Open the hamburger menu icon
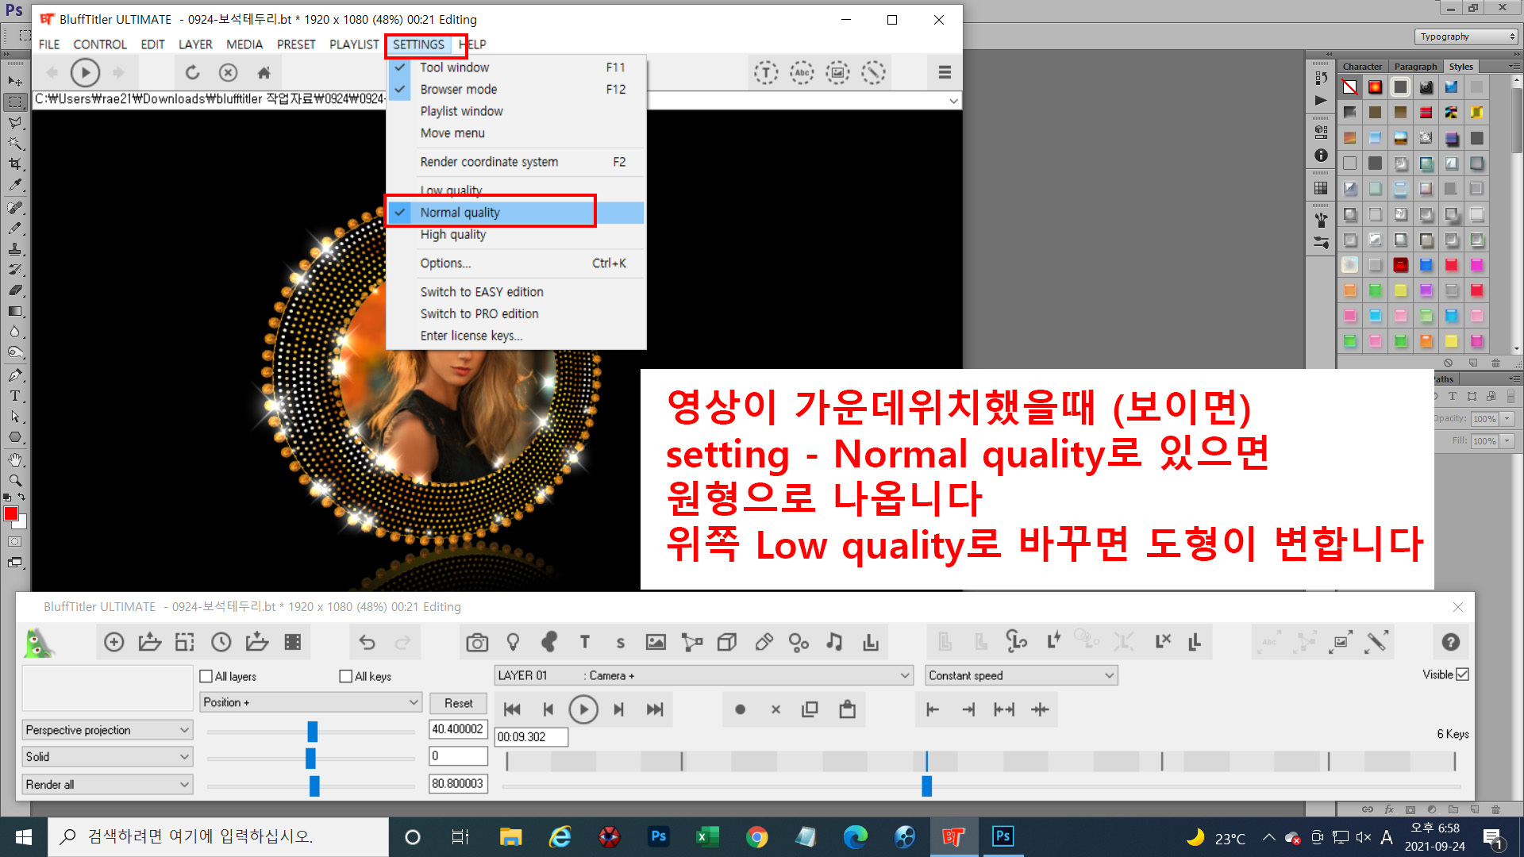Image resolution: width=1524 pixels, height=857 pixels. click(945, 72)
